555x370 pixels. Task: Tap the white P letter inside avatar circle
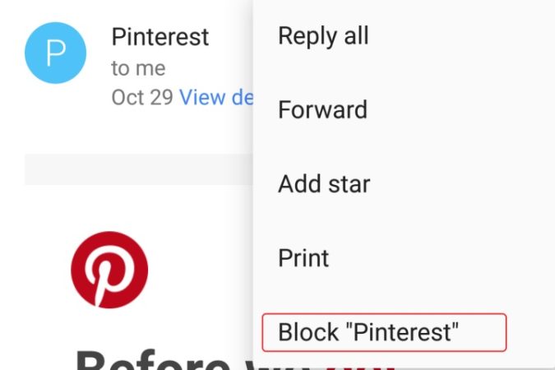[56, 53]
